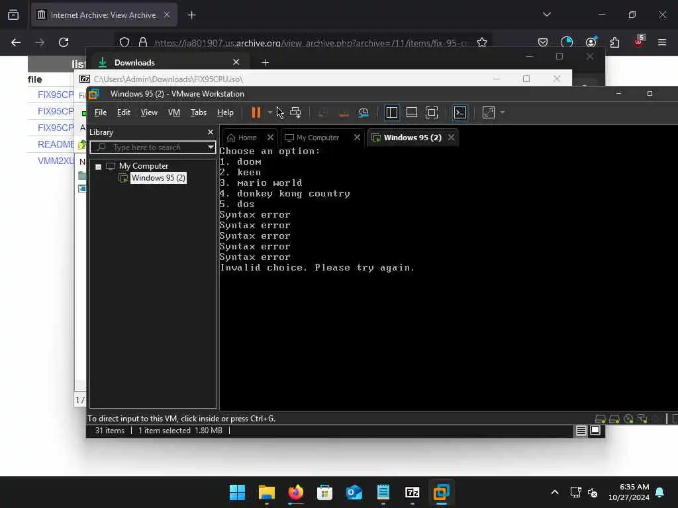This screenshot has height=508, width=678.
Task: Open the first FIX95CP link in the listing
Action: [56, 95]
